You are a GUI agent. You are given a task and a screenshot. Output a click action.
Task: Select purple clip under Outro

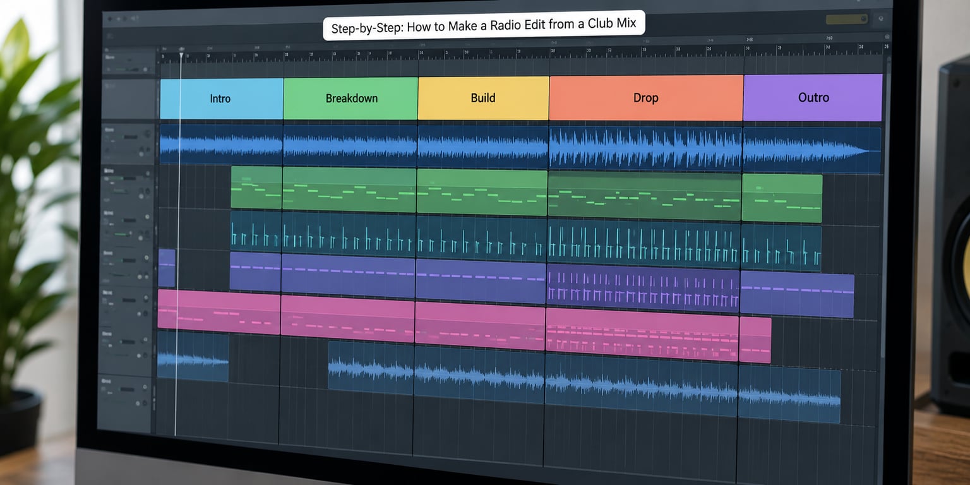click(797, 295)
